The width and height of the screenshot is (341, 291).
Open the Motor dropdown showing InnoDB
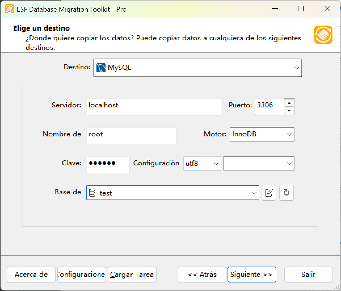(289, 134)
